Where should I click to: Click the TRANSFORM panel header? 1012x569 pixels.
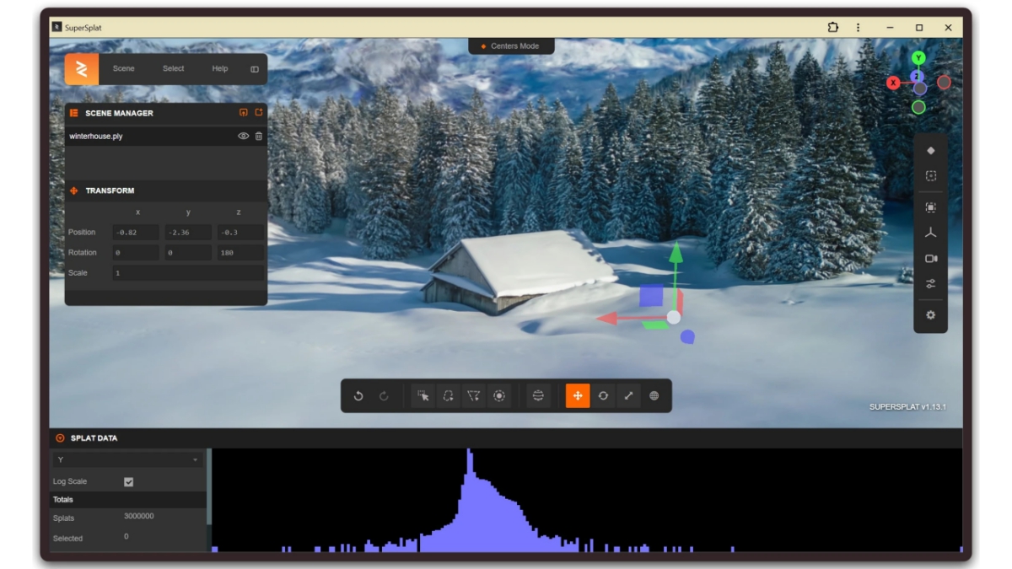tap(166, 191)
